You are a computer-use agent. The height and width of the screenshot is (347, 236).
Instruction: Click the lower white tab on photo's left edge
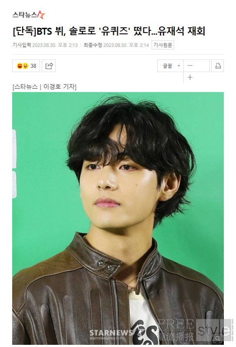click(14, 185)
